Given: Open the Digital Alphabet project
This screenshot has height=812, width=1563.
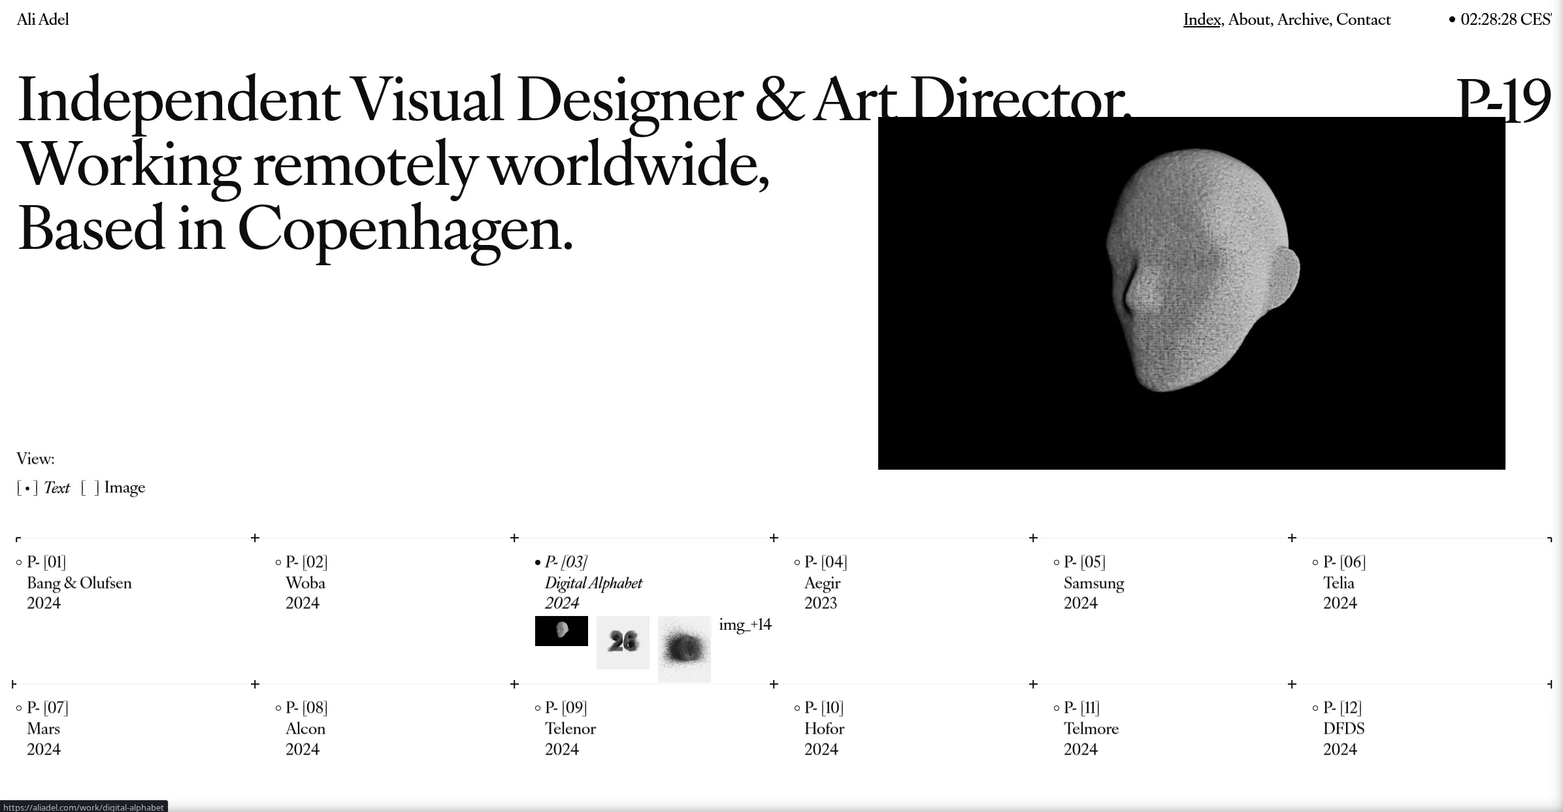Looking at the screenshot, I should (593, 583).
